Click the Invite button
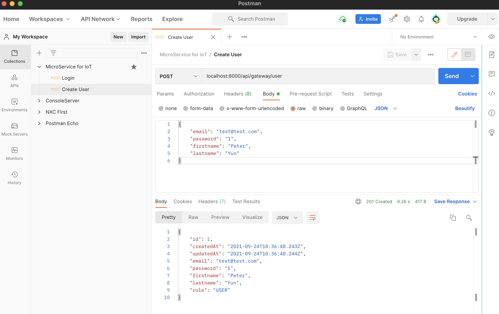This screenshot has width=499, height=314. coord(368,19)
